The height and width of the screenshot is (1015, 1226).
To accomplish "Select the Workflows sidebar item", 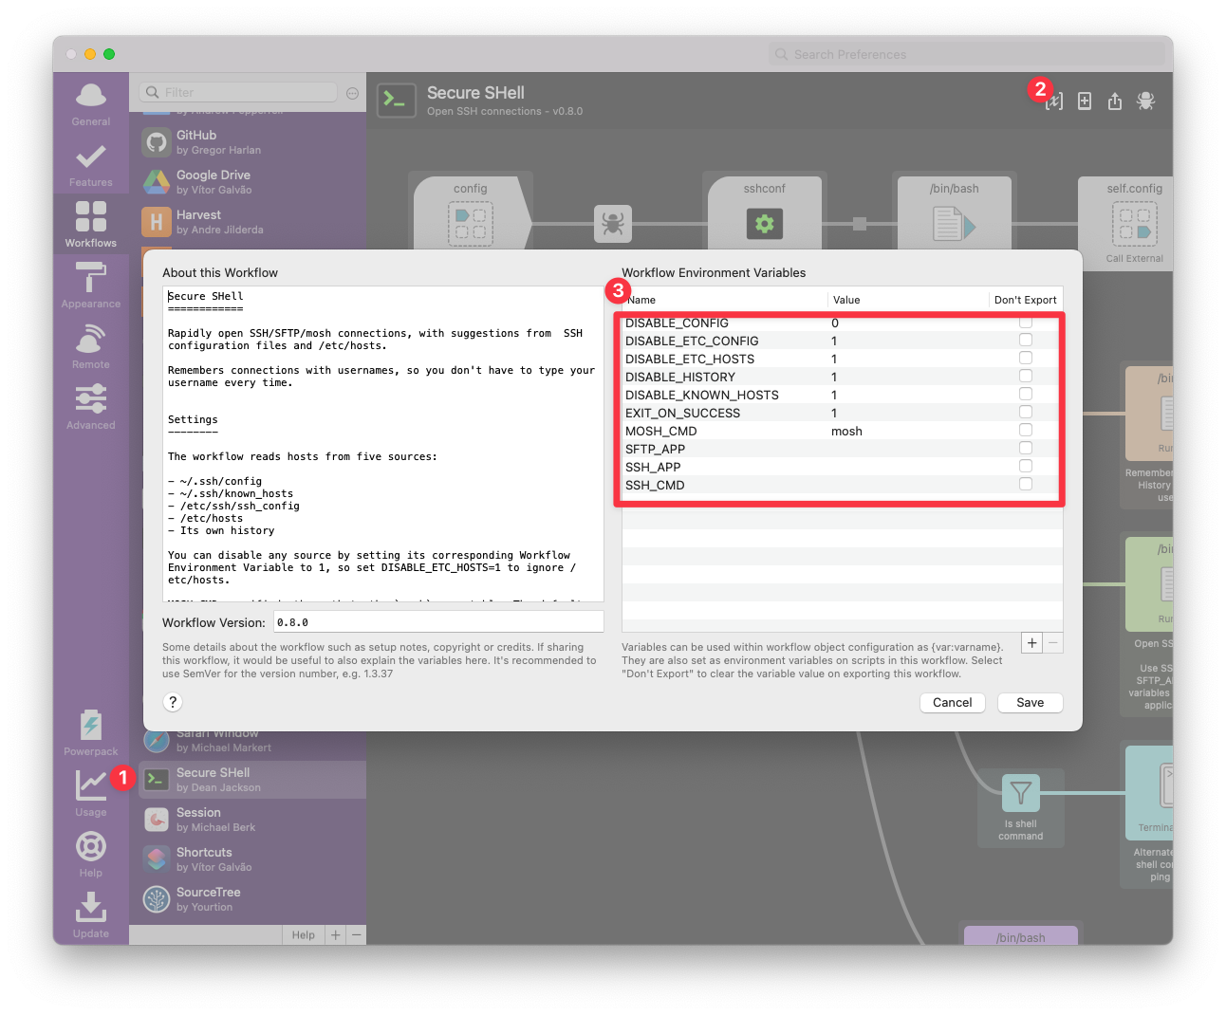I will [x=91, y=225].
